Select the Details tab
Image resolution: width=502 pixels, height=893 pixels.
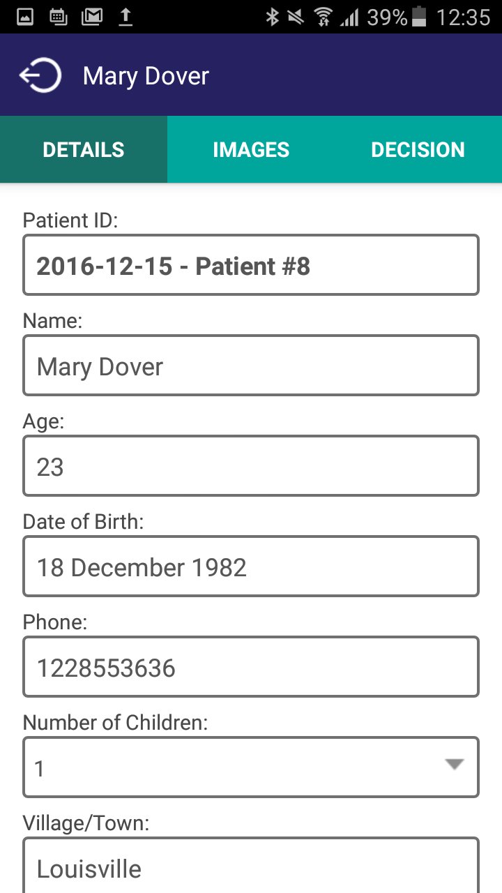tap(84, 150)
